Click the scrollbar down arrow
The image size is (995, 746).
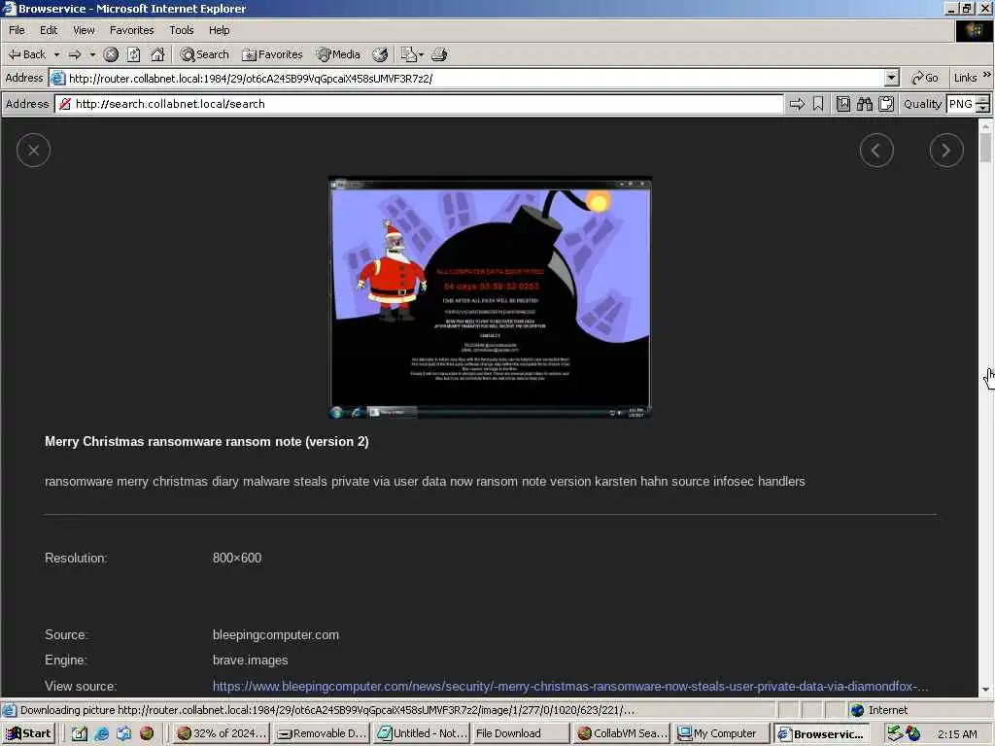985,690
